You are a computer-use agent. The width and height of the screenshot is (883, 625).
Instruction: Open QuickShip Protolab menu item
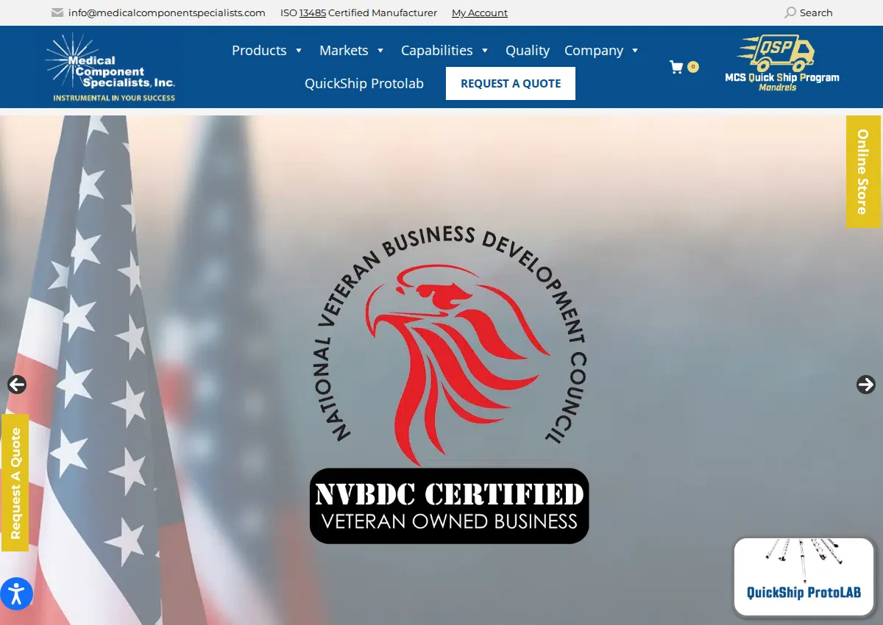(364, 84)
